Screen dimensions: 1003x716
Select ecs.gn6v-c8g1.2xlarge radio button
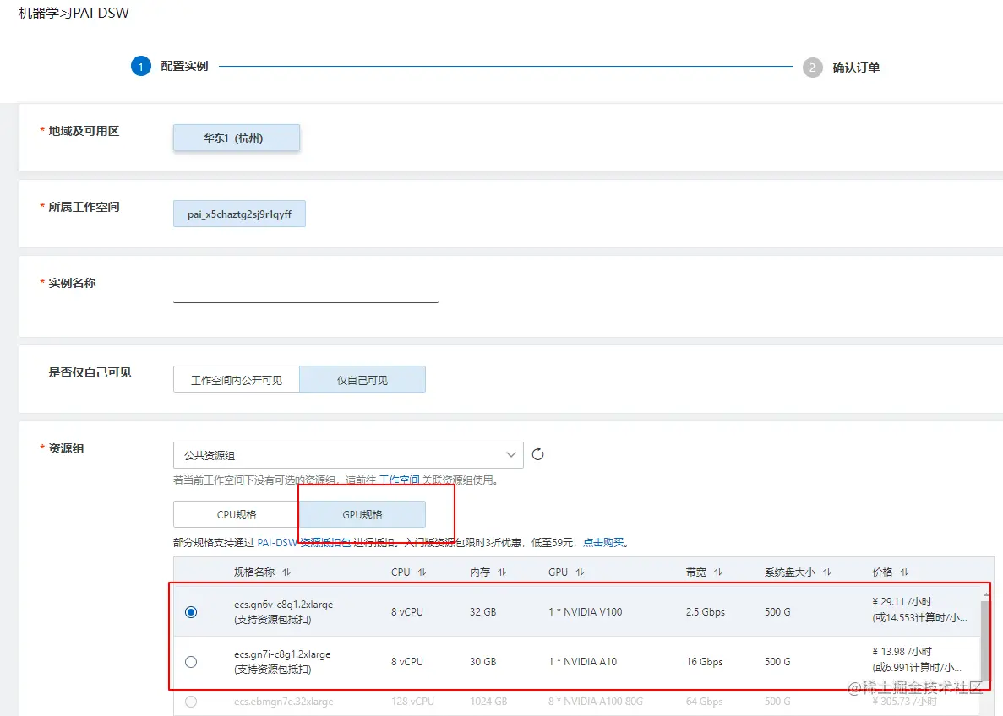pos(191,612)
